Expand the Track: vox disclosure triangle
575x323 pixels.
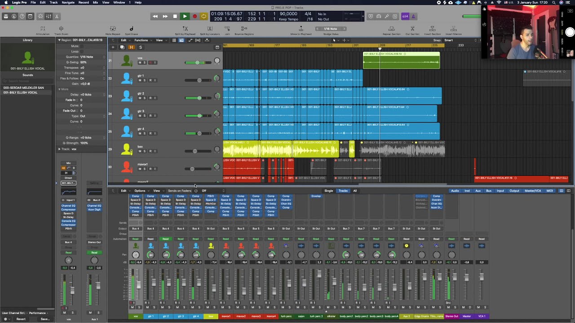(59, 149)
